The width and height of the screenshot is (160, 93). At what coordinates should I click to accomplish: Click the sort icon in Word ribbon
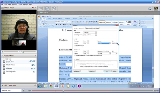click(x=94, y=22)
